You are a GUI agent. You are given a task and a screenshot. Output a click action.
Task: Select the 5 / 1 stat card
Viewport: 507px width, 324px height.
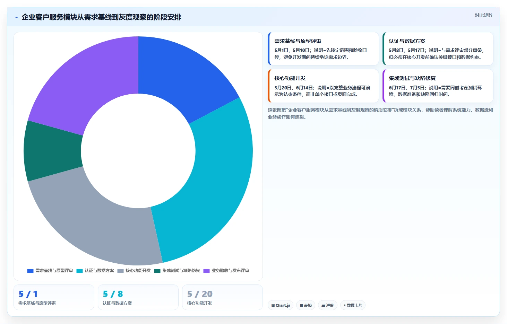(54, 297)
